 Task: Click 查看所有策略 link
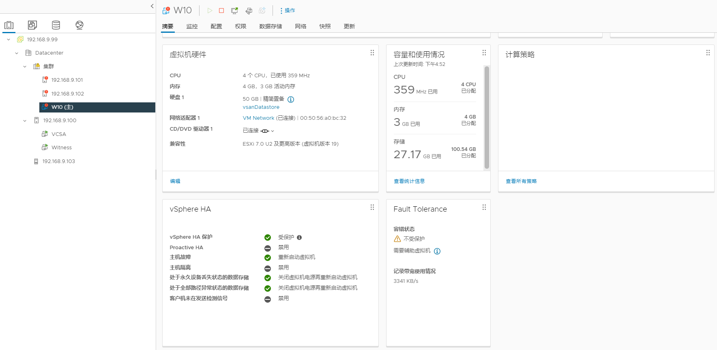(521, 181)
